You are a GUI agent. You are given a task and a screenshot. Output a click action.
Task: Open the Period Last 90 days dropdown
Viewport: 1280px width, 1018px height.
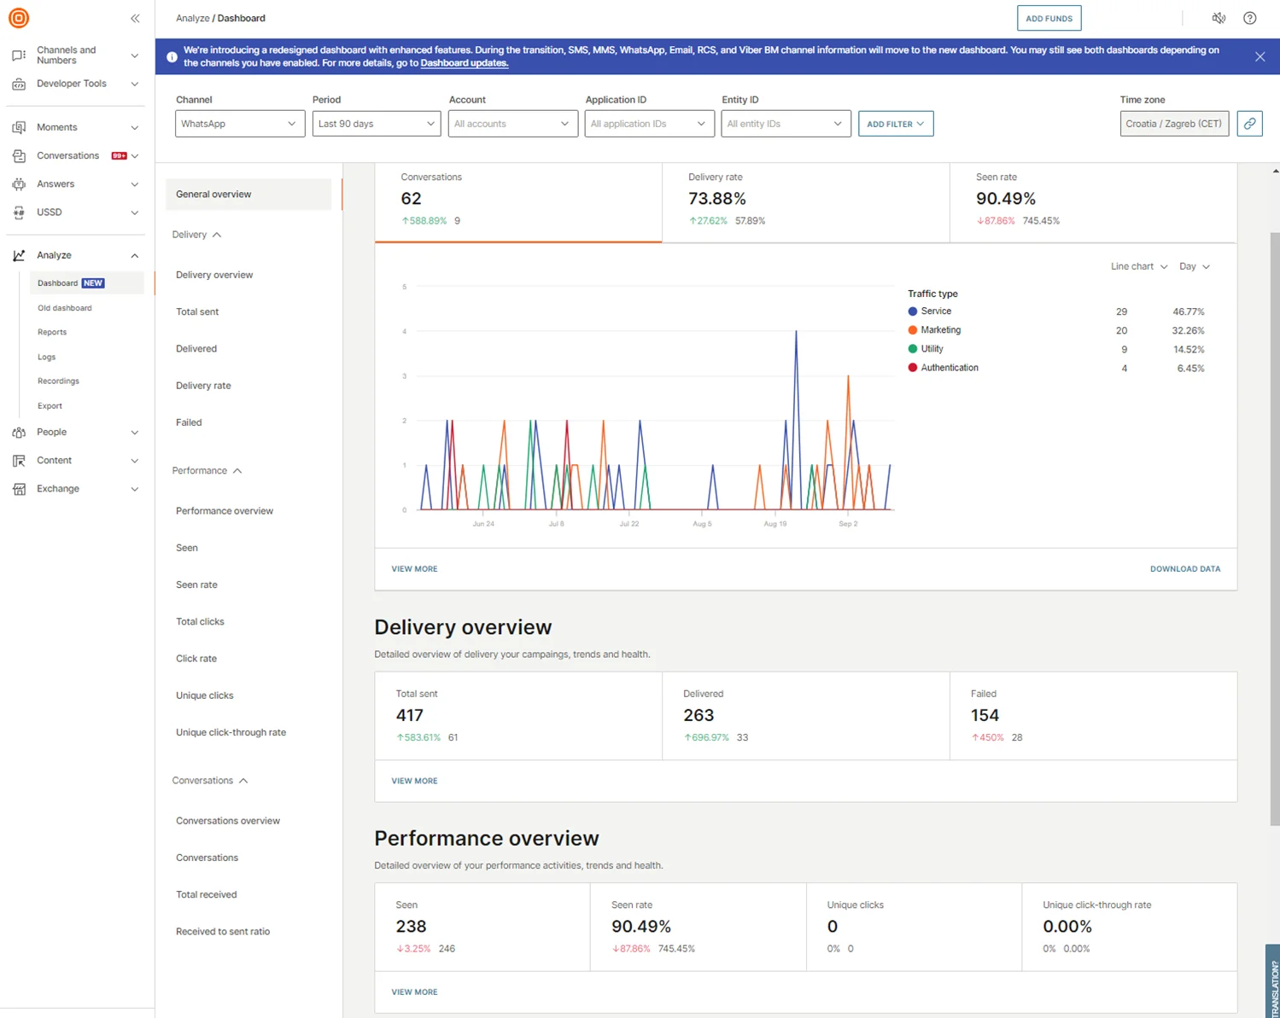pos(377,124)
